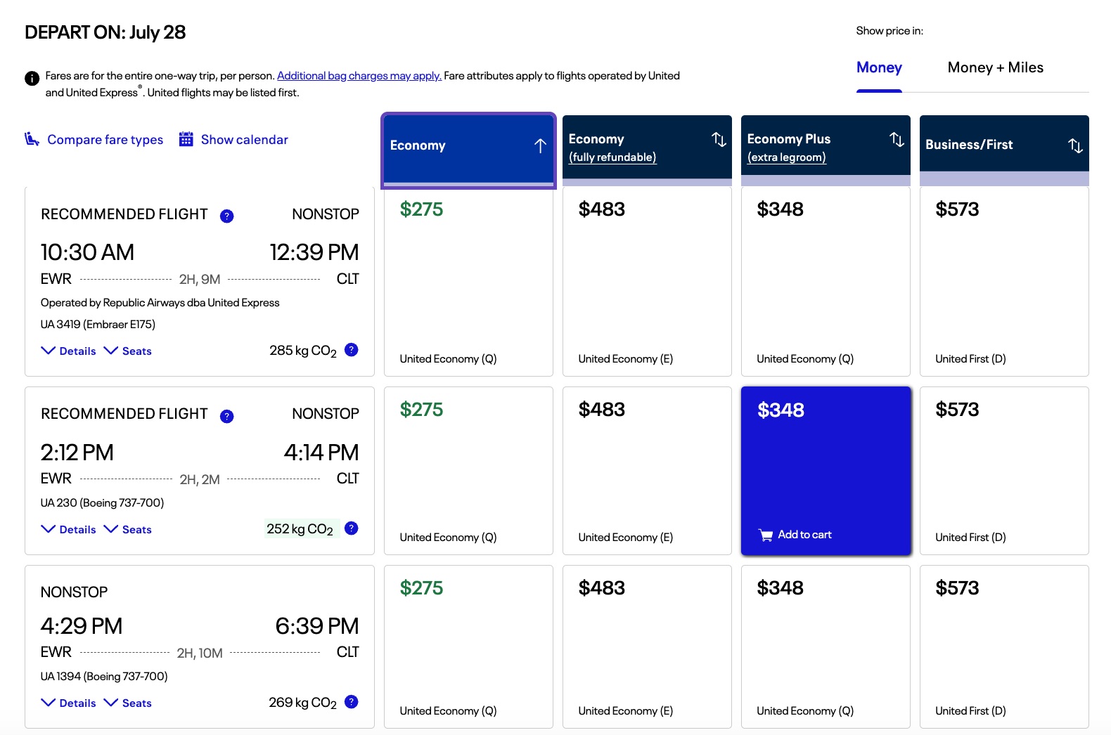Switch to Money + Miles tab
The image size is (1111, 735).
tap(995, 67)
